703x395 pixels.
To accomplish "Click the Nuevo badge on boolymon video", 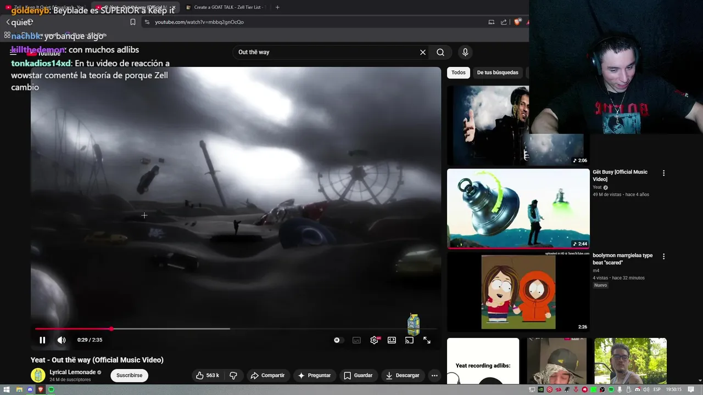I will [600, 285].
